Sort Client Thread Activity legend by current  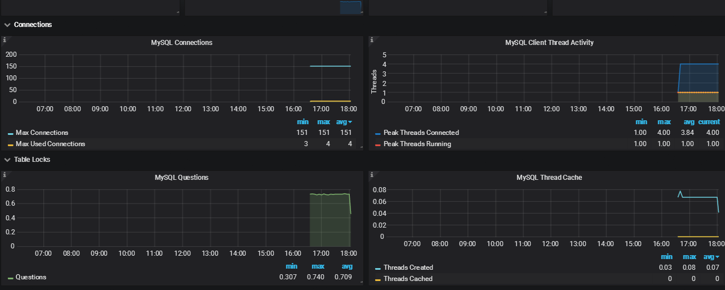(x=709, y=122)
